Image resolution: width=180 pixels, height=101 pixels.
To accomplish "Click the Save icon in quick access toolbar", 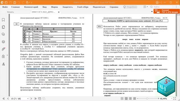I will pyautogui.click(x=10, y=2).
